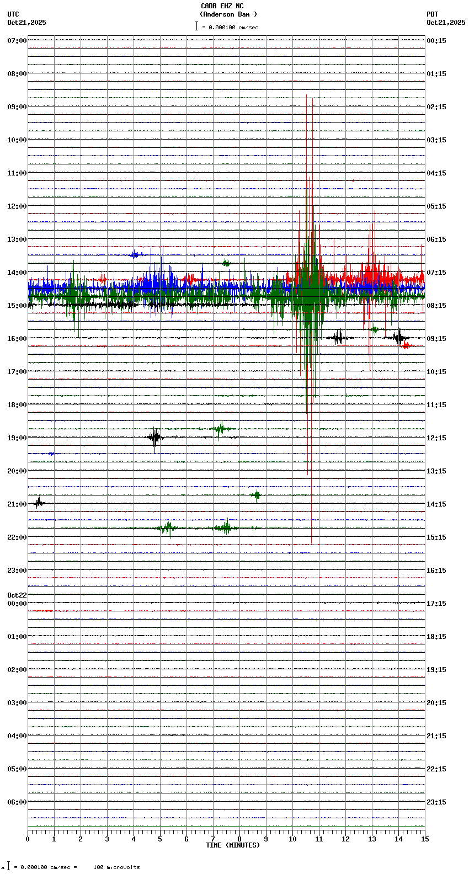The height and width of the screenshot is (874, 469).
Task: Click the '11:00' UTC time label
Action: 17,173
